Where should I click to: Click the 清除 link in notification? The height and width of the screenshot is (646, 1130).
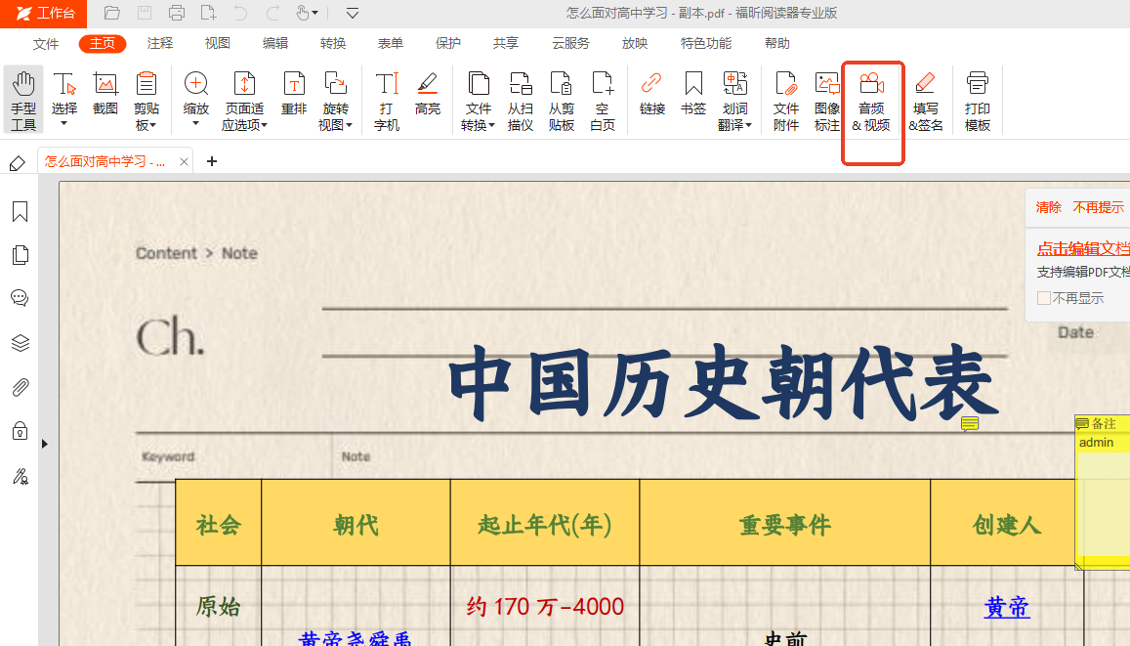coord(1048,207)
